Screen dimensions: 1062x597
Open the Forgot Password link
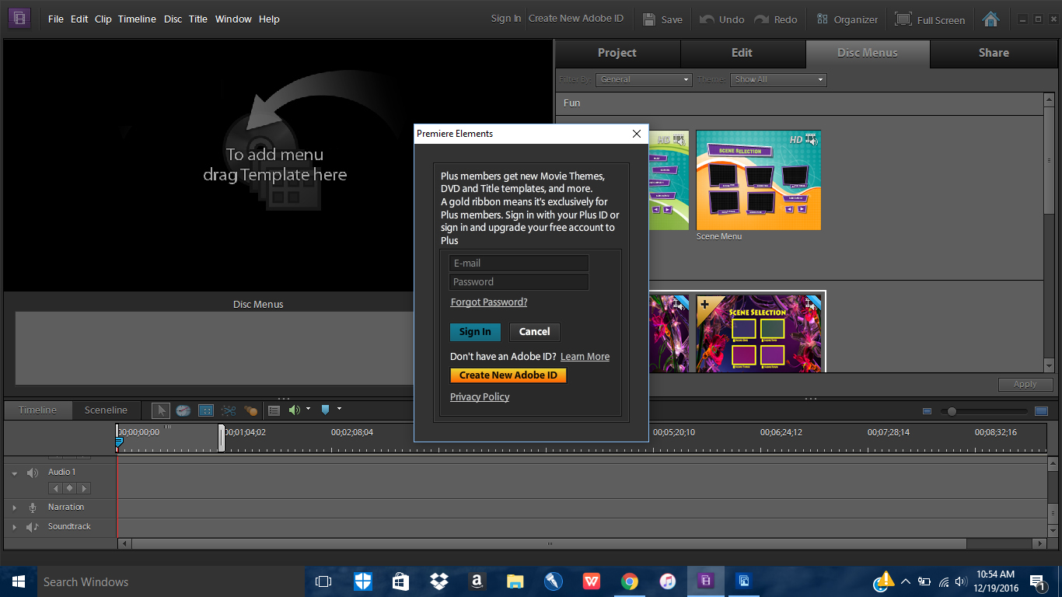tap(489, 302)
